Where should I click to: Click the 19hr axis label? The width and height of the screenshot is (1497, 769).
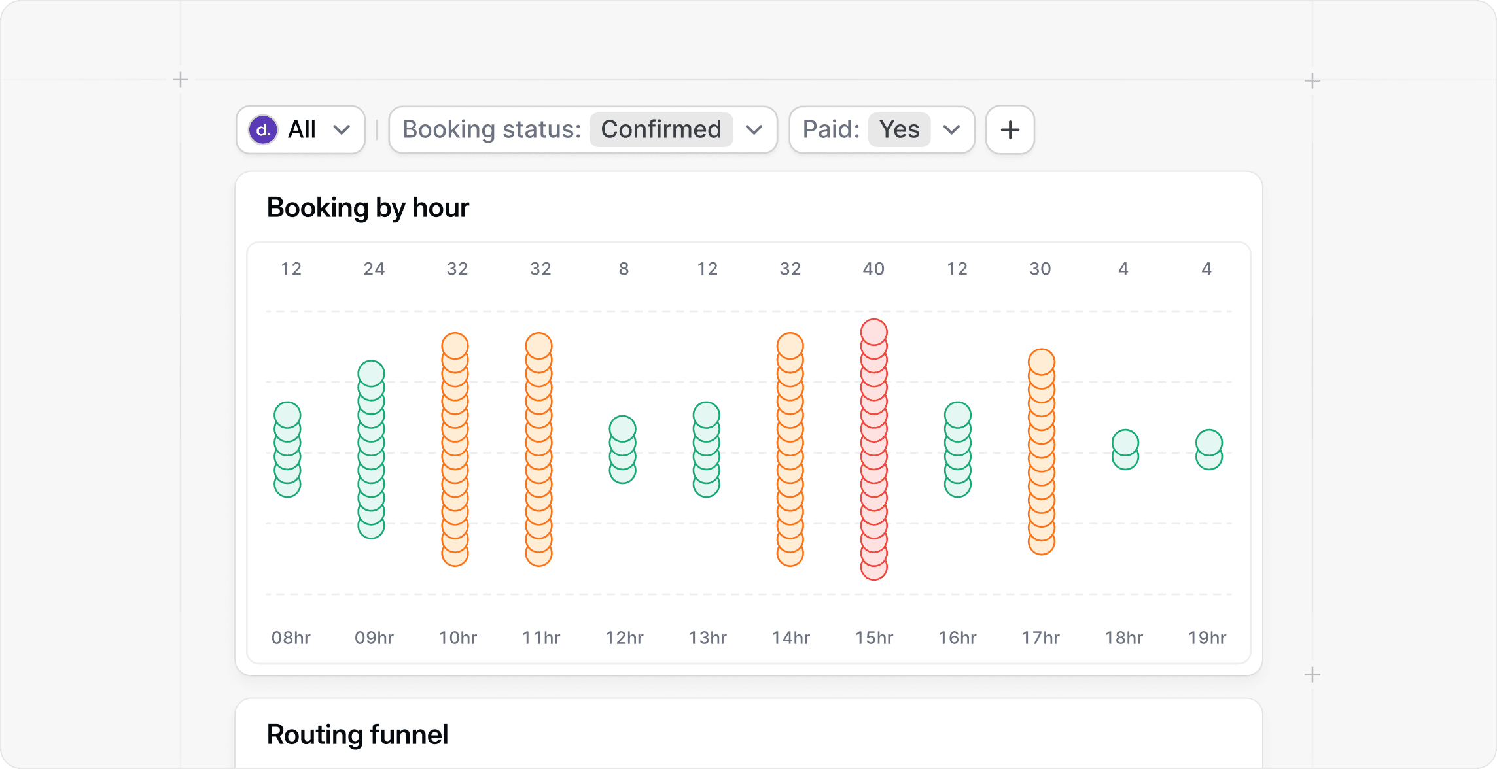coord(1207,638)
